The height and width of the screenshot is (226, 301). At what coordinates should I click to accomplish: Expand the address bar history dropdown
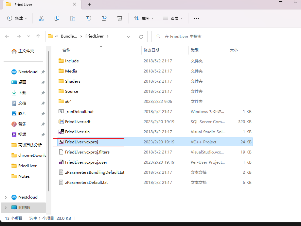pos(129,37)
